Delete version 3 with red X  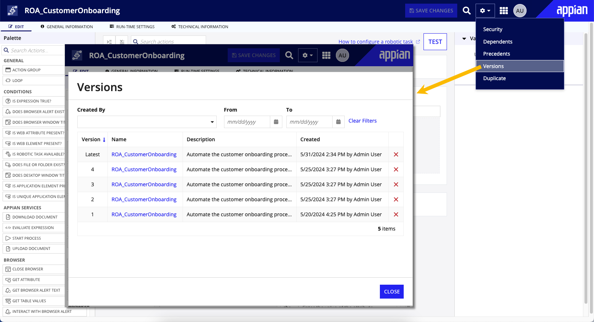[x=396, y=184]
